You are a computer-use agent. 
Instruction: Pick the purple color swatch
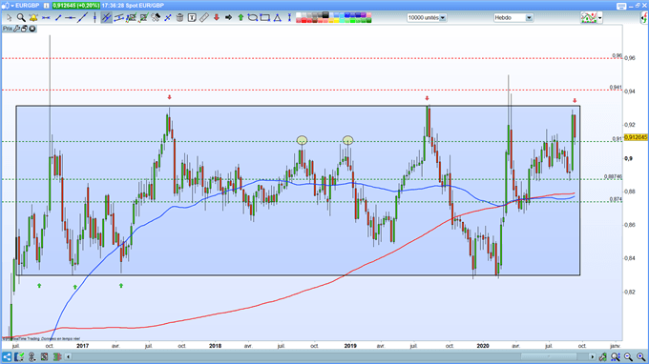[x=364, y=15]
